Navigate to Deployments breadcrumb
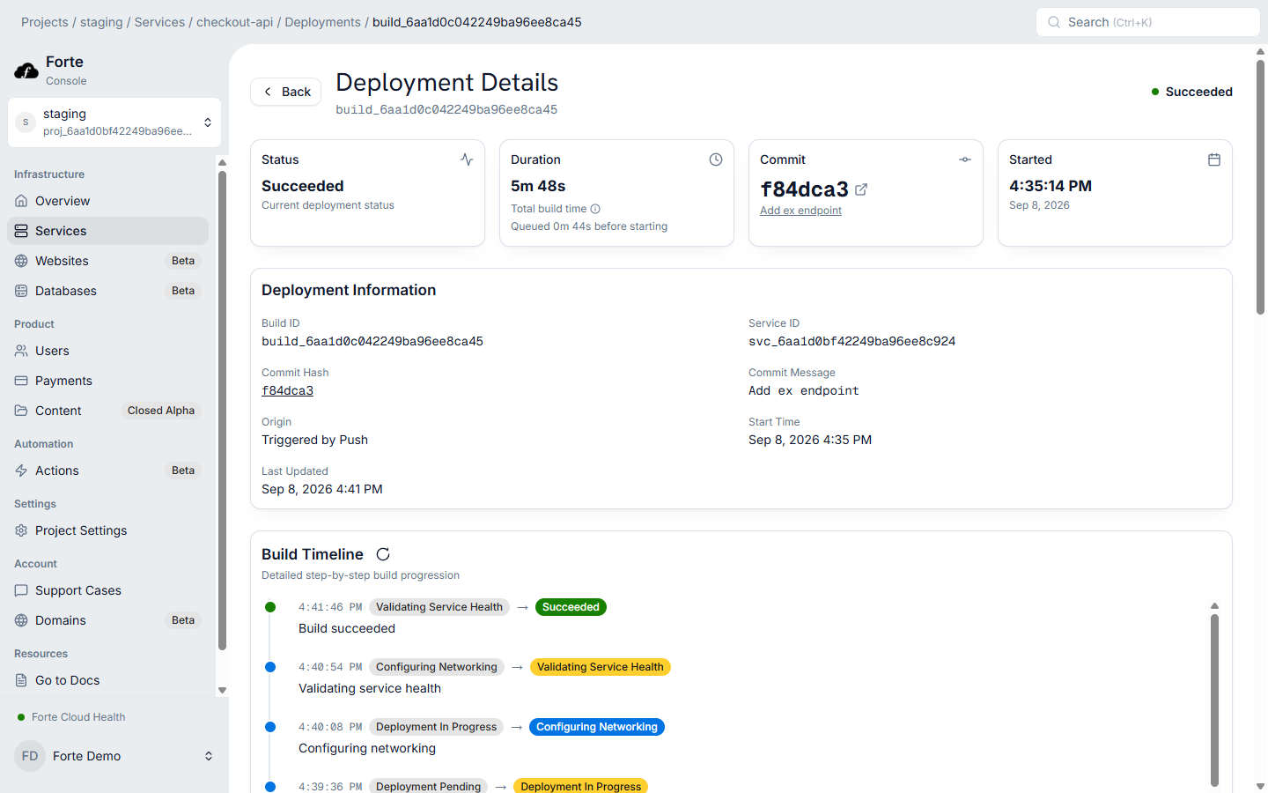The height and width of the screenshot is (793, 1268). tap(322, 22)
